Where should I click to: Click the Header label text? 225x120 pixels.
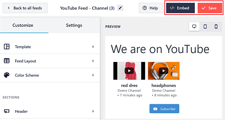click(x=21, y=111)
